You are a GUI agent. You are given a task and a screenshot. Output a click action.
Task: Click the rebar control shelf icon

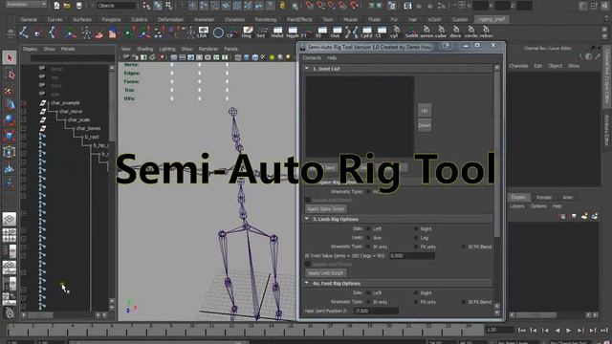[486, 32]
